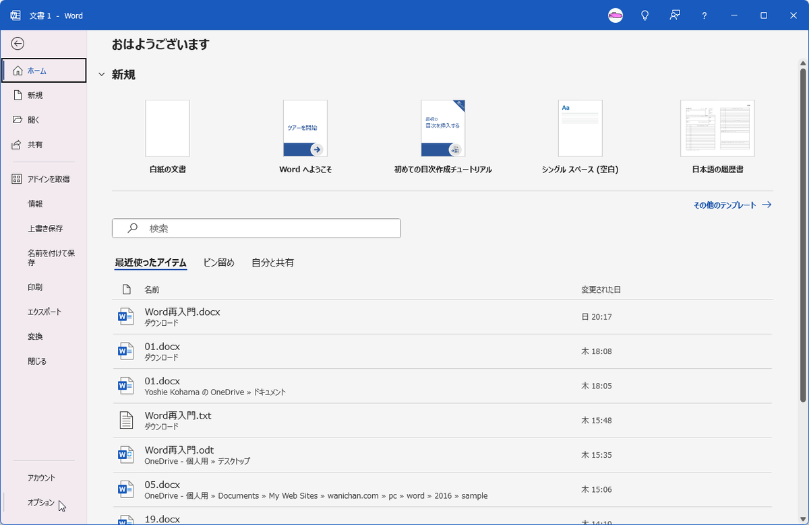Open 01.docx from ダウンロード

click(442, 351)
